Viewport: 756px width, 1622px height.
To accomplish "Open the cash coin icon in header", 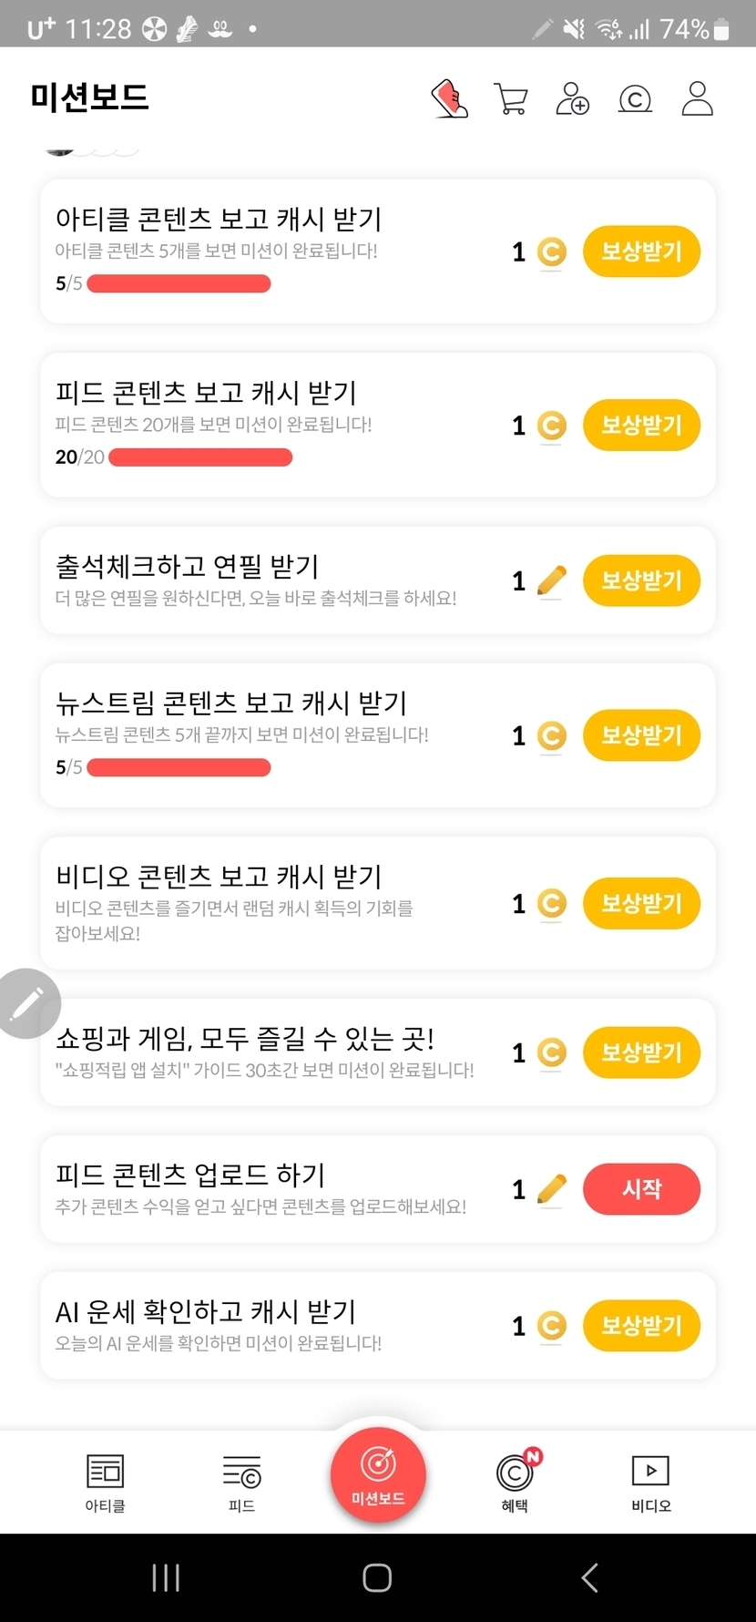I will 635,98.
